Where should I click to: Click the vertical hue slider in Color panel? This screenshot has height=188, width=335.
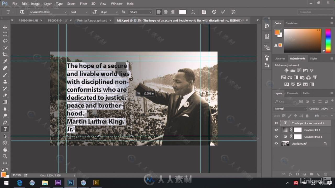[x=328, y=40]
